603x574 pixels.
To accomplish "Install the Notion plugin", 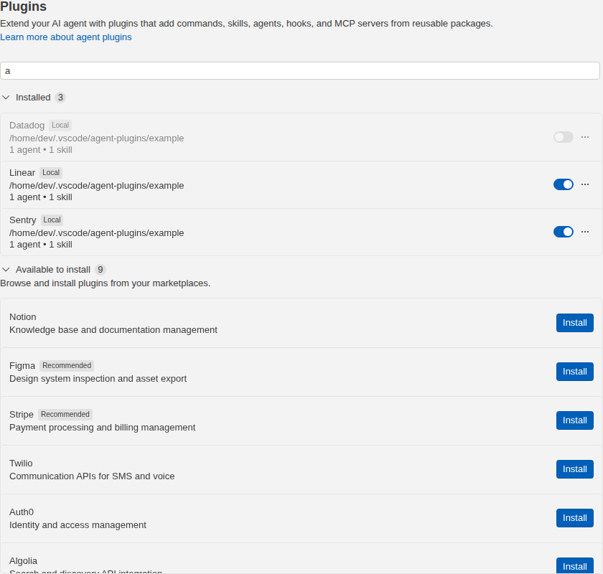I will [574, 323].
